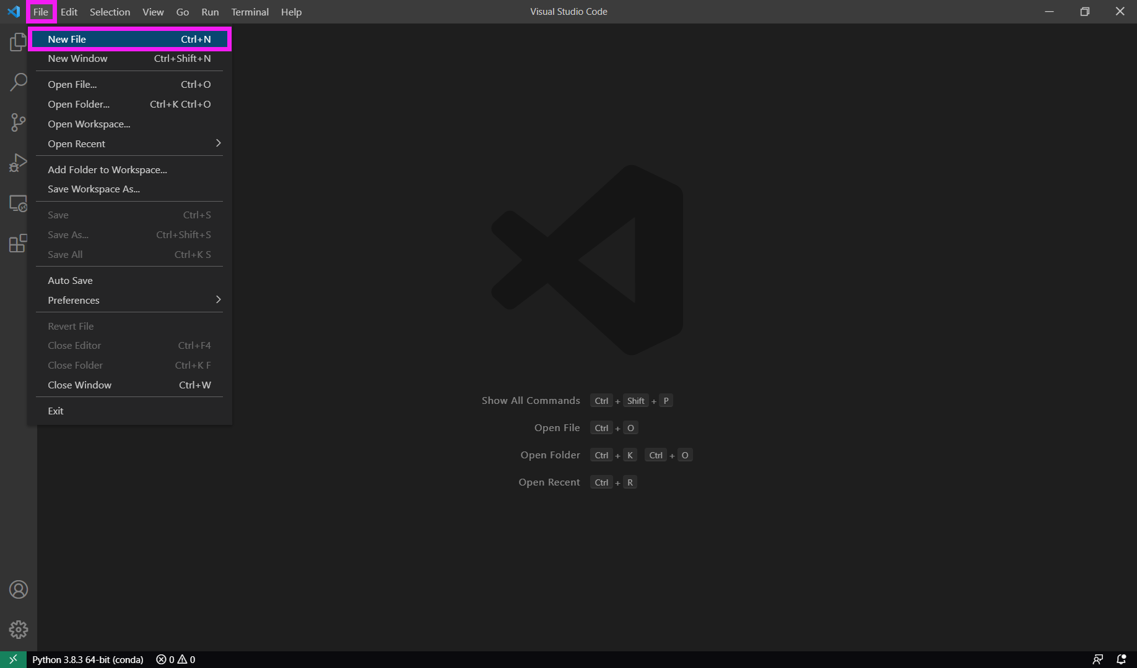Image resolution: width=1137 pixels, height=668 pixels.
Task: Select Open Folder... menu entry
Action: [x=129, y=104]
